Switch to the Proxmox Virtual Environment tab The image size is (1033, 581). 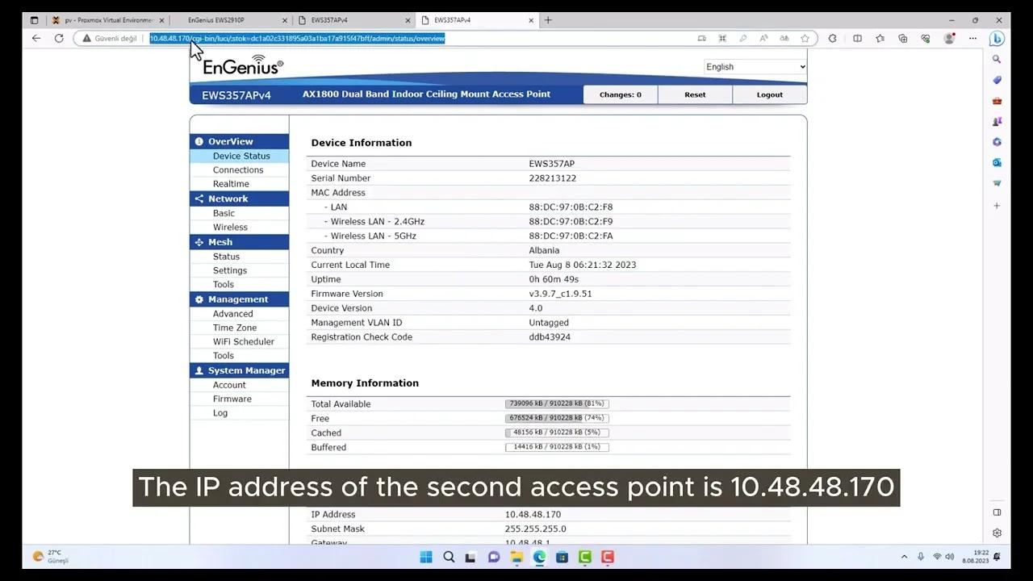pyautogui.click(x=109, y=20)
